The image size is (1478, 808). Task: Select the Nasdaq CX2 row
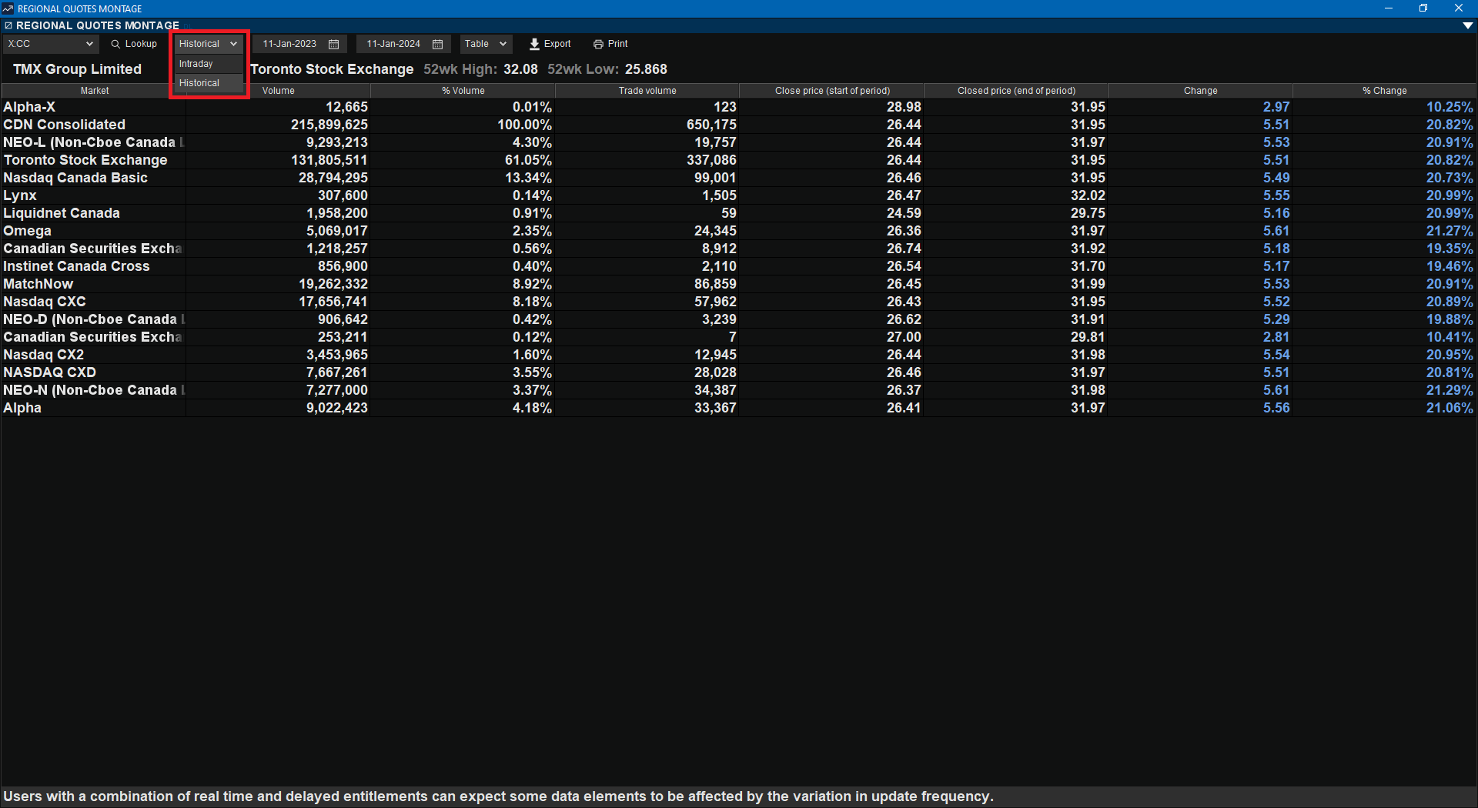(738, 355)
